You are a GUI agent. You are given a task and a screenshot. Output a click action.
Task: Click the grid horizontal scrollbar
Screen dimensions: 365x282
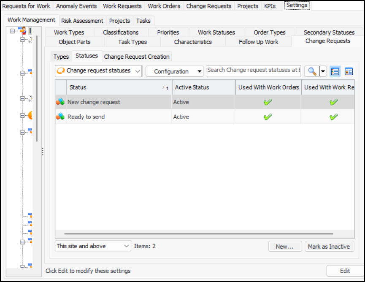pos(199,233)
